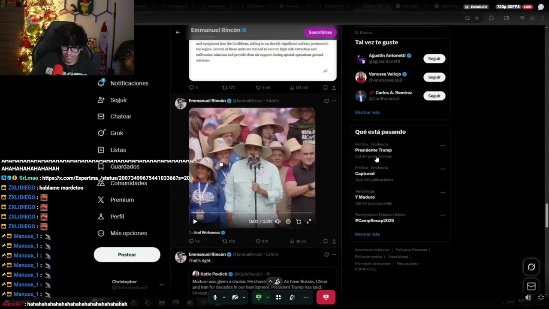Screen dimensions: 549x309
Task: Toggle camera in call toolbar
Action: pyautogui.click(x=235, y=297)
